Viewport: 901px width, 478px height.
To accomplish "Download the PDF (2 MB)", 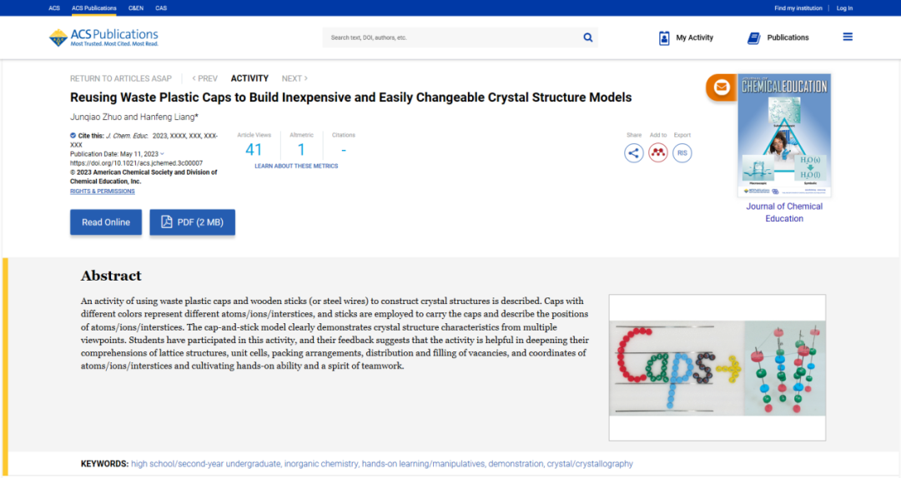I will pos(192,222).
